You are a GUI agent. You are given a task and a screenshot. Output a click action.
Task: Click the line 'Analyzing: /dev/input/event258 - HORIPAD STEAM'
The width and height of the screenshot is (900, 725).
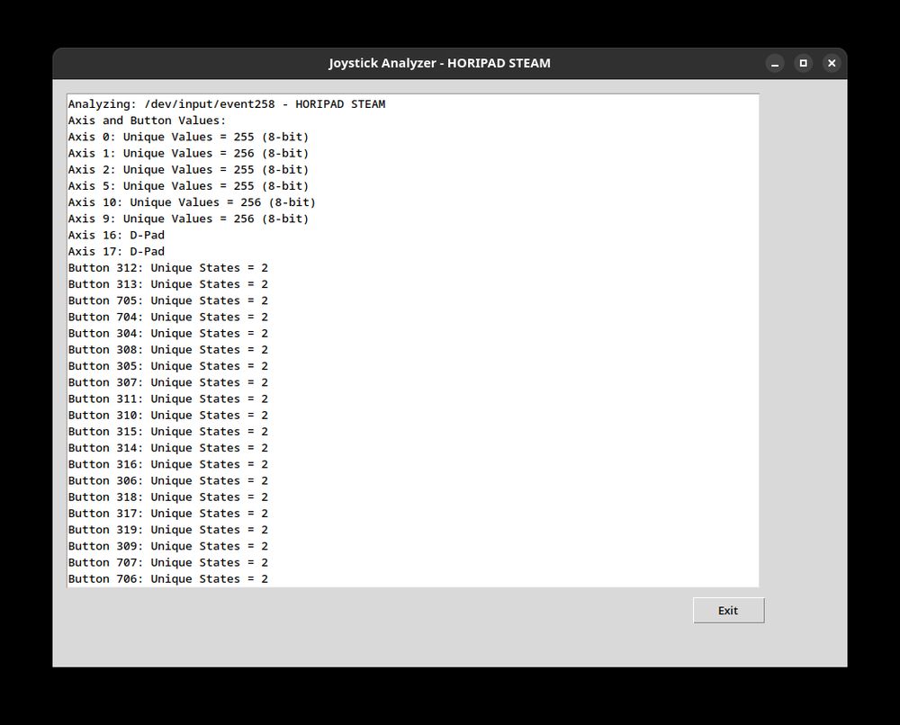click(x=227, y=104)
